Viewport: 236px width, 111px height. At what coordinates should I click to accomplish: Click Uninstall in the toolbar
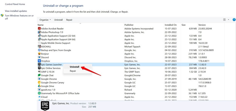pyautogui.click(x=58, y=20)
